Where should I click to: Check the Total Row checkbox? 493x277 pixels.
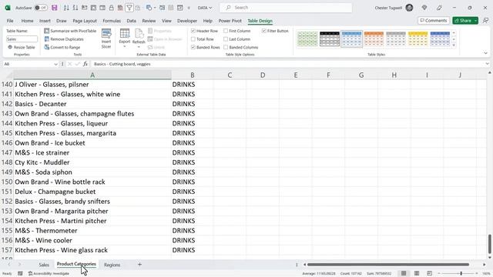(x=193, y=39)
